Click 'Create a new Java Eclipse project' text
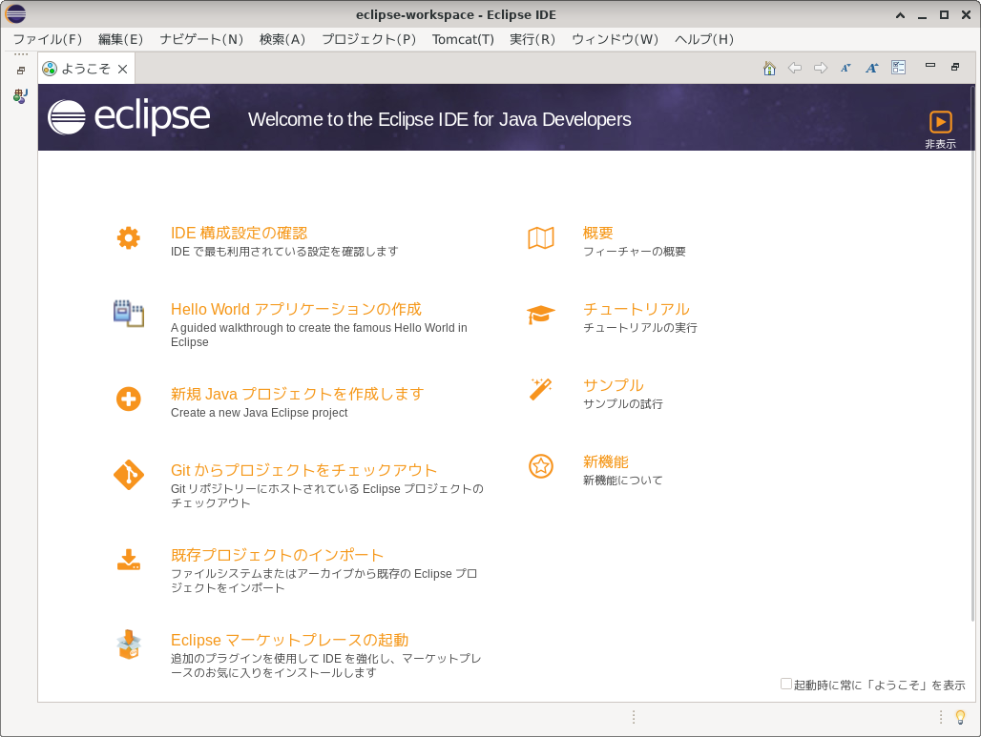This screenshot has width=981, height=737. click(x=259, y=413)
